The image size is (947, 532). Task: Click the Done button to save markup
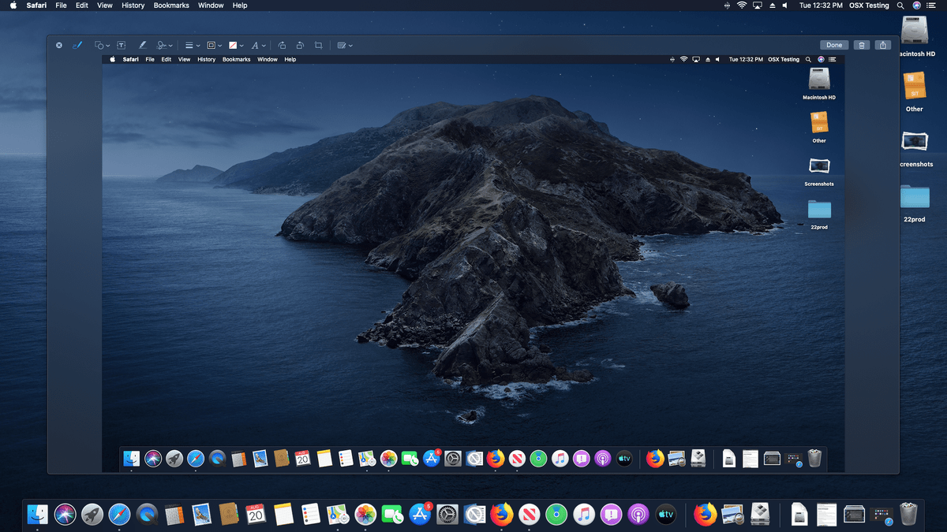(834, 45)
